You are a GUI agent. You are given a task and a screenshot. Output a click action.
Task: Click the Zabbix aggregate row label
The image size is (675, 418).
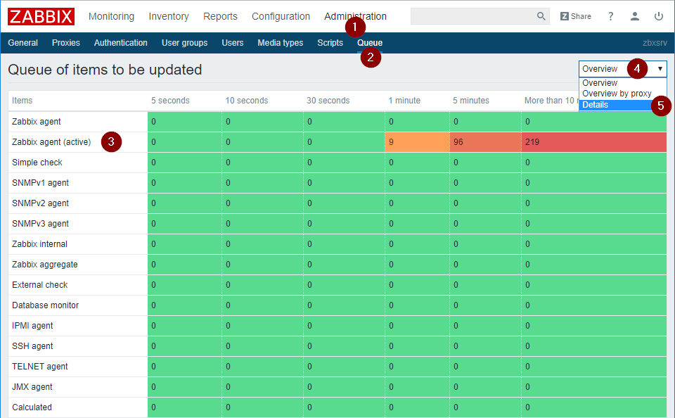pos(45,265)
